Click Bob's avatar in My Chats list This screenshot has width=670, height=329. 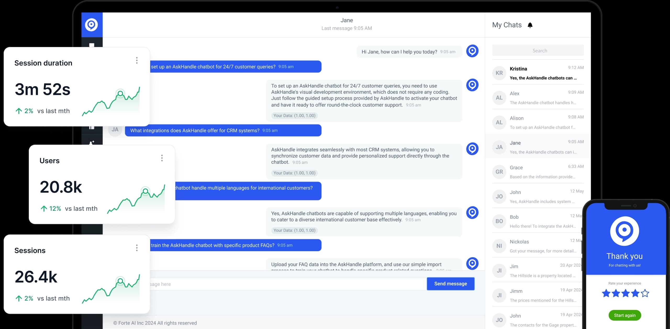[x=499, y=221]
